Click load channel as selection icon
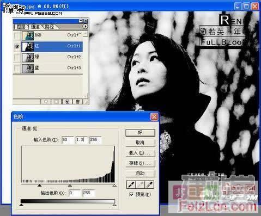The height and width of the screenshot is (216, 261). [46, 102]
